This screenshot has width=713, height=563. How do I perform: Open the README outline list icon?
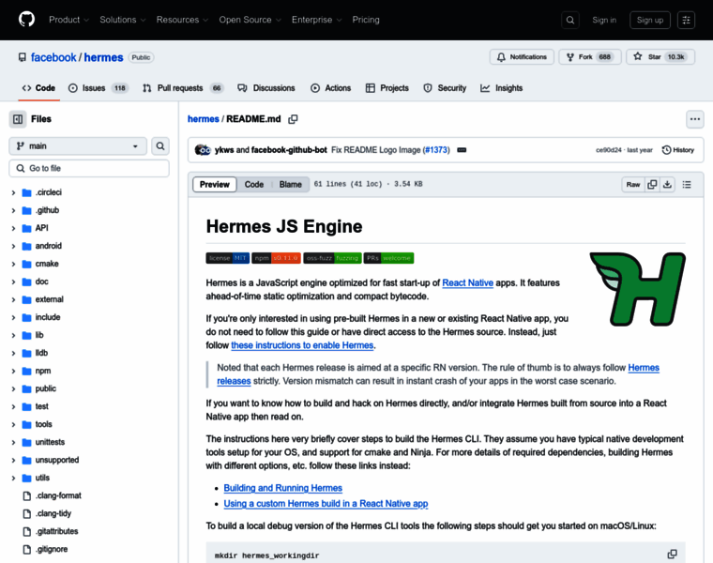(x=687, y=184)
